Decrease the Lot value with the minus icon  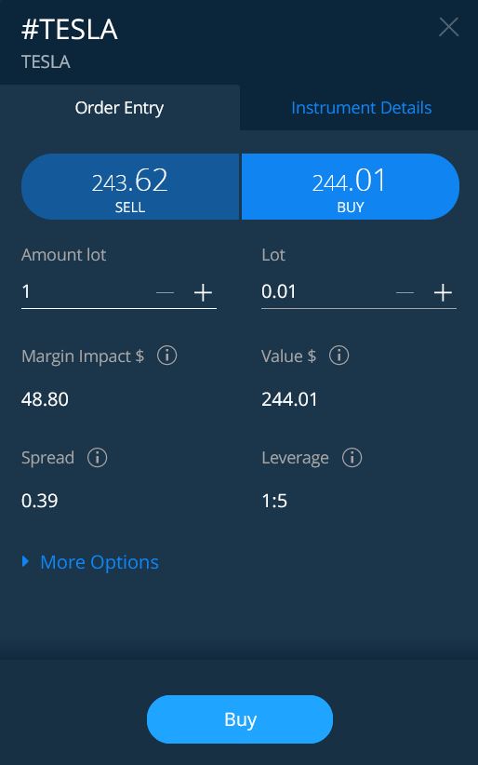405,293
